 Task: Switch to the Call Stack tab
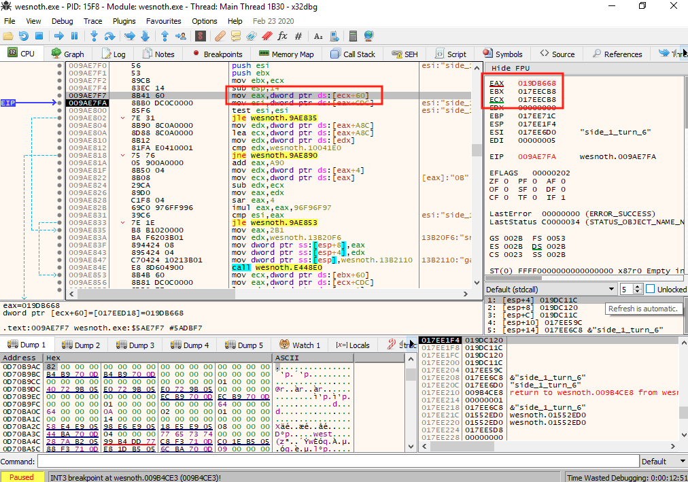click(x=354, y=54)
